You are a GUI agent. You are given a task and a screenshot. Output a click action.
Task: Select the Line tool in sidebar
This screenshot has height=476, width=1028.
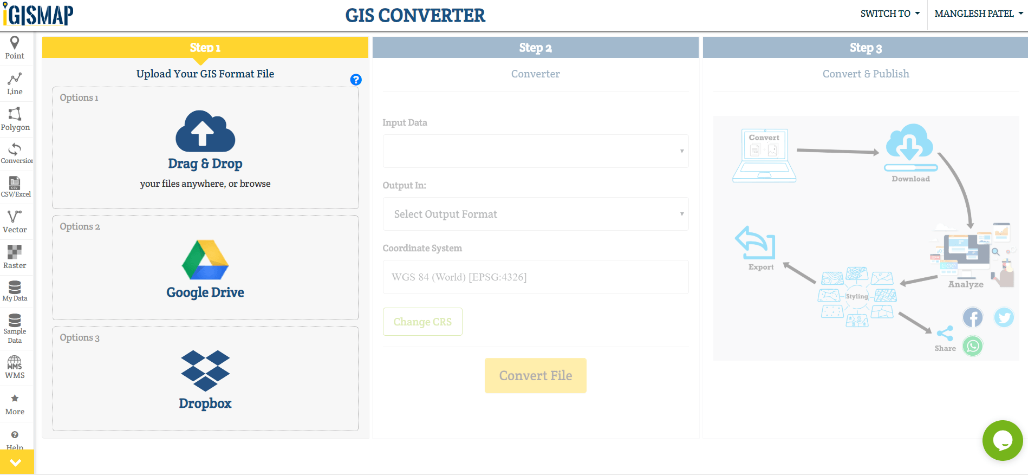(x=15, y=84)
